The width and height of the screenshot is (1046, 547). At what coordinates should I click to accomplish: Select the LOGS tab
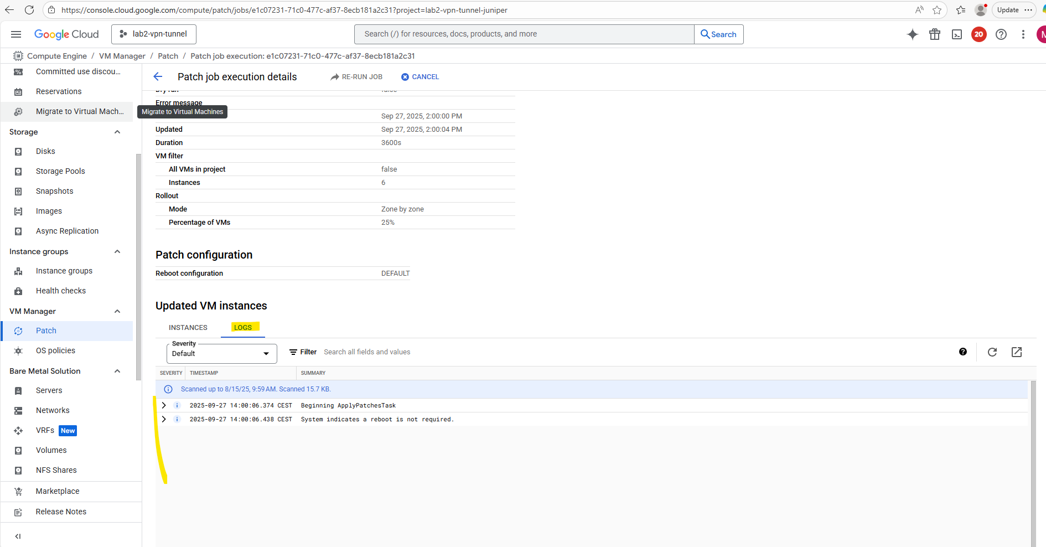243,328
